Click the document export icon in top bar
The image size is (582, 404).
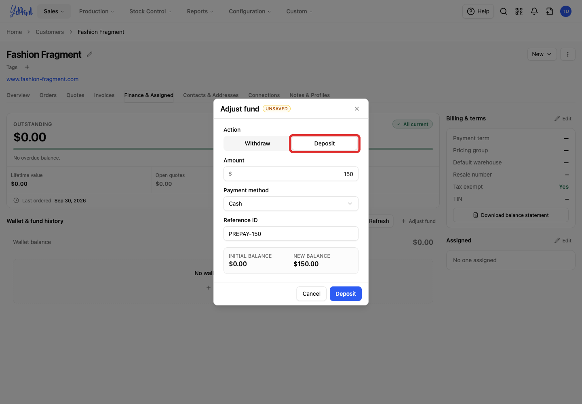(550, 11)
